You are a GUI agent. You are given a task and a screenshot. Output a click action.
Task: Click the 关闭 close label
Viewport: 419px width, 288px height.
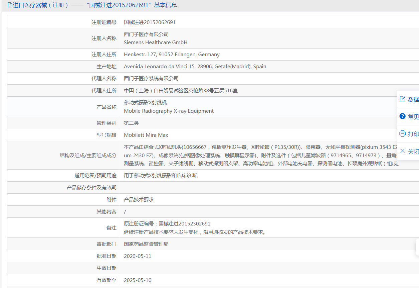point(413,151)
